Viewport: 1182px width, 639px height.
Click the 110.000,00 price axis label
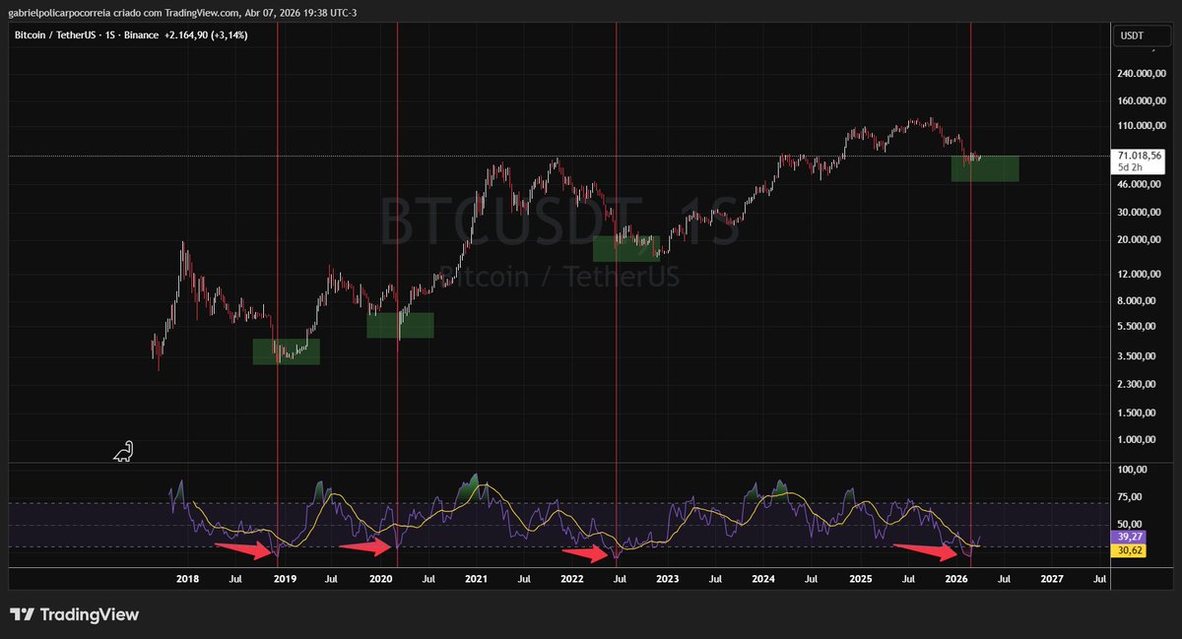click(x=1141, y=126)
